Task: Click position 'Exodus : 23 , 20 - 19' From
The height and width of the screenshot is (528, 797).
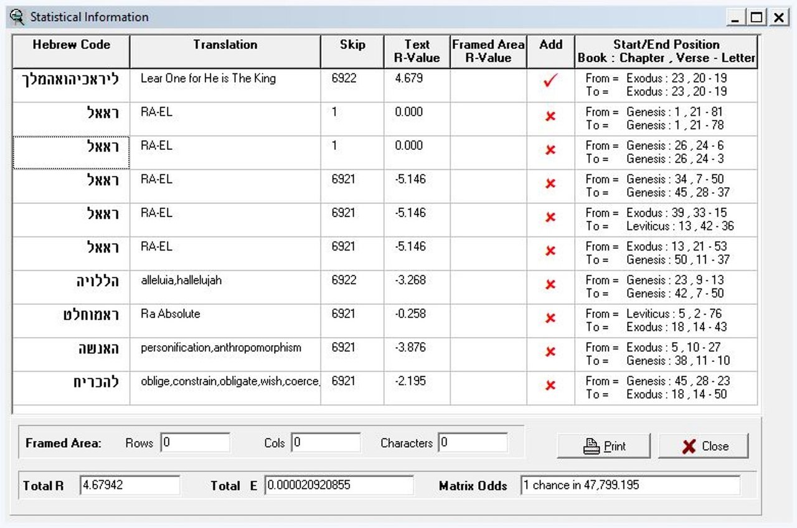Action: [676, 78]
